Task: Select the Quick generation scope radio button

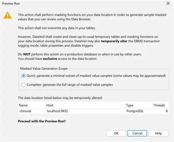Action: point(23,76)
